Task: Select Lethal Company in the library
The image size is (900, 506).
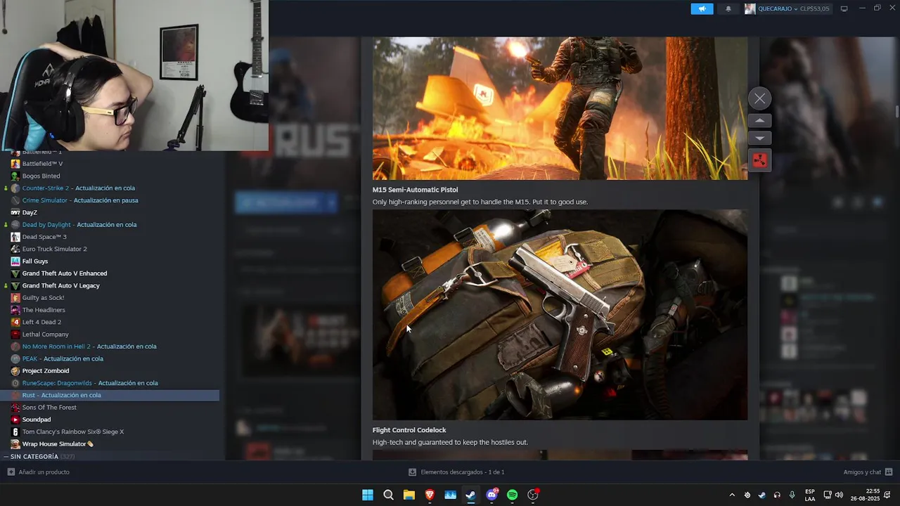Action: [x=45, y=335]
